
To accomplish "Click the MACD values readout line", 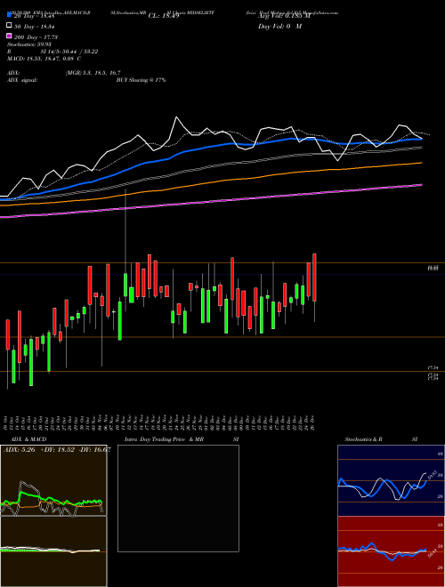I will click(x=44, y=59).
